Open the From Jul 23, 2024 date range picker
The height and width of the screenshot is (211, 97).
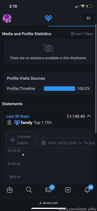[x=63, y=143]
